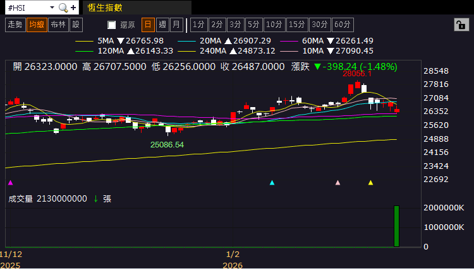Image resolution: width=474 pixels, height=269 pixels.
Task: Select the 布林 Bollinger tab
Action: pos(58,25)
